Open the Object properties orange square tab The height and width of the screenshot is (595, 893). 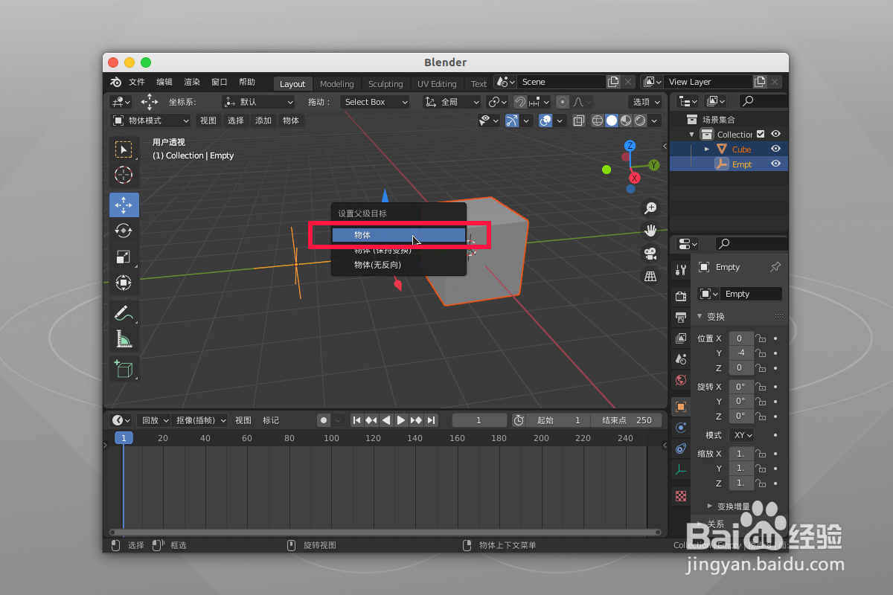[x=680, y=406]
